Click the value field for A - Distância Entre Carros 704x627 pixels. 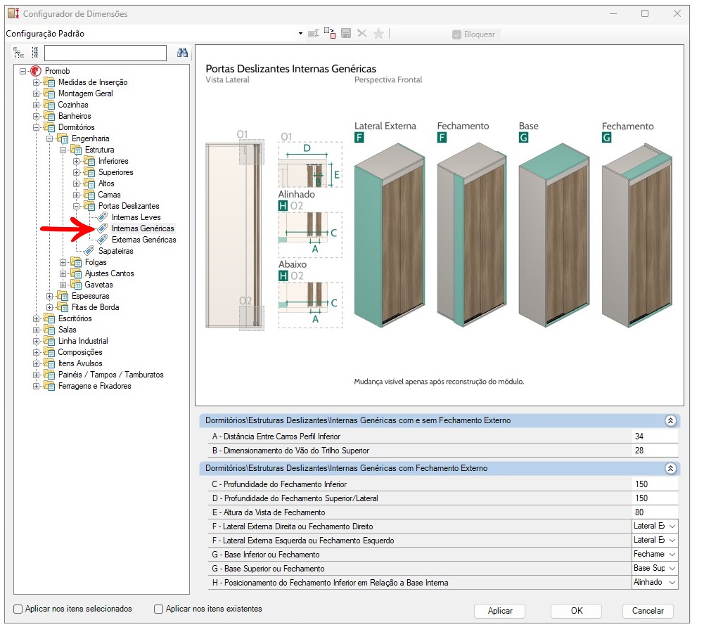(x=654, y=437)
